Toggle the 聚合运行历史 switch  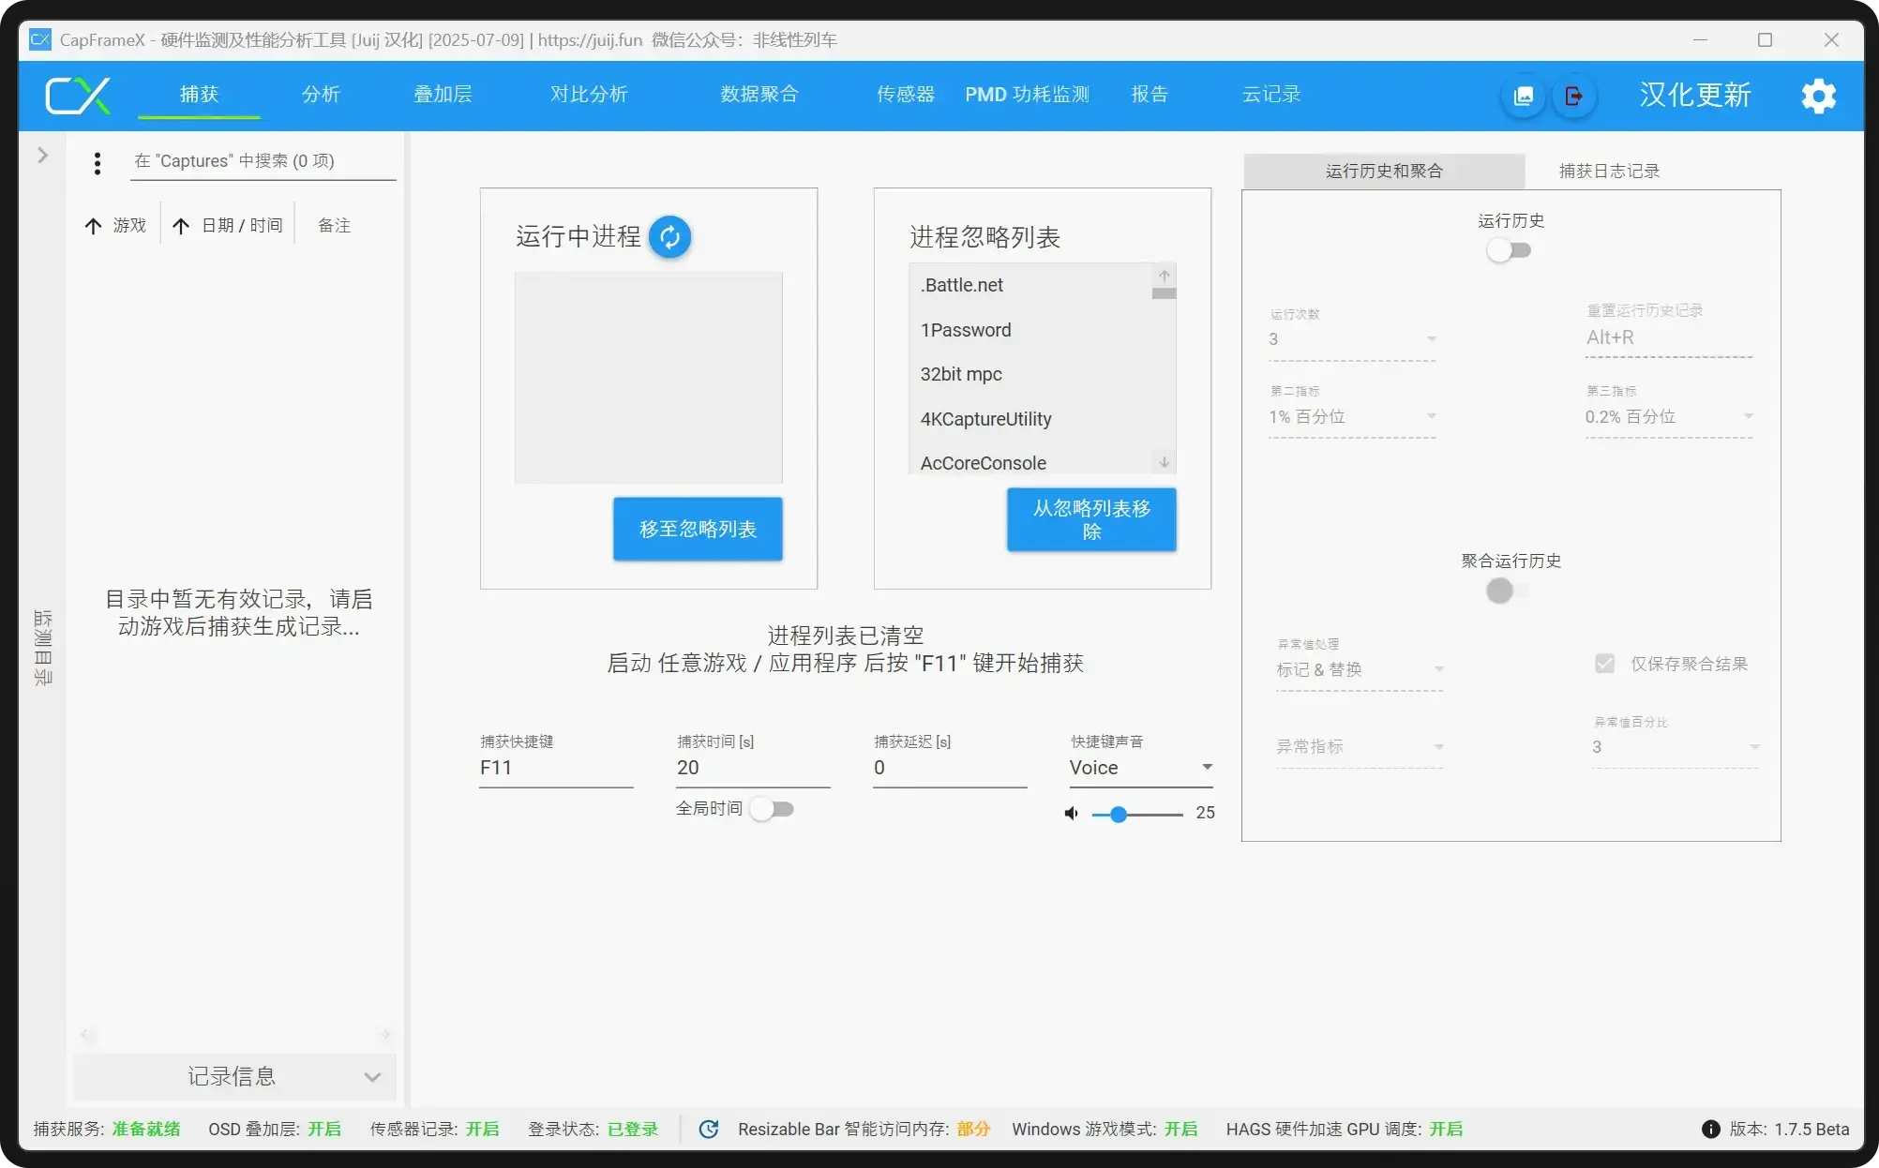click(1508, 591)
